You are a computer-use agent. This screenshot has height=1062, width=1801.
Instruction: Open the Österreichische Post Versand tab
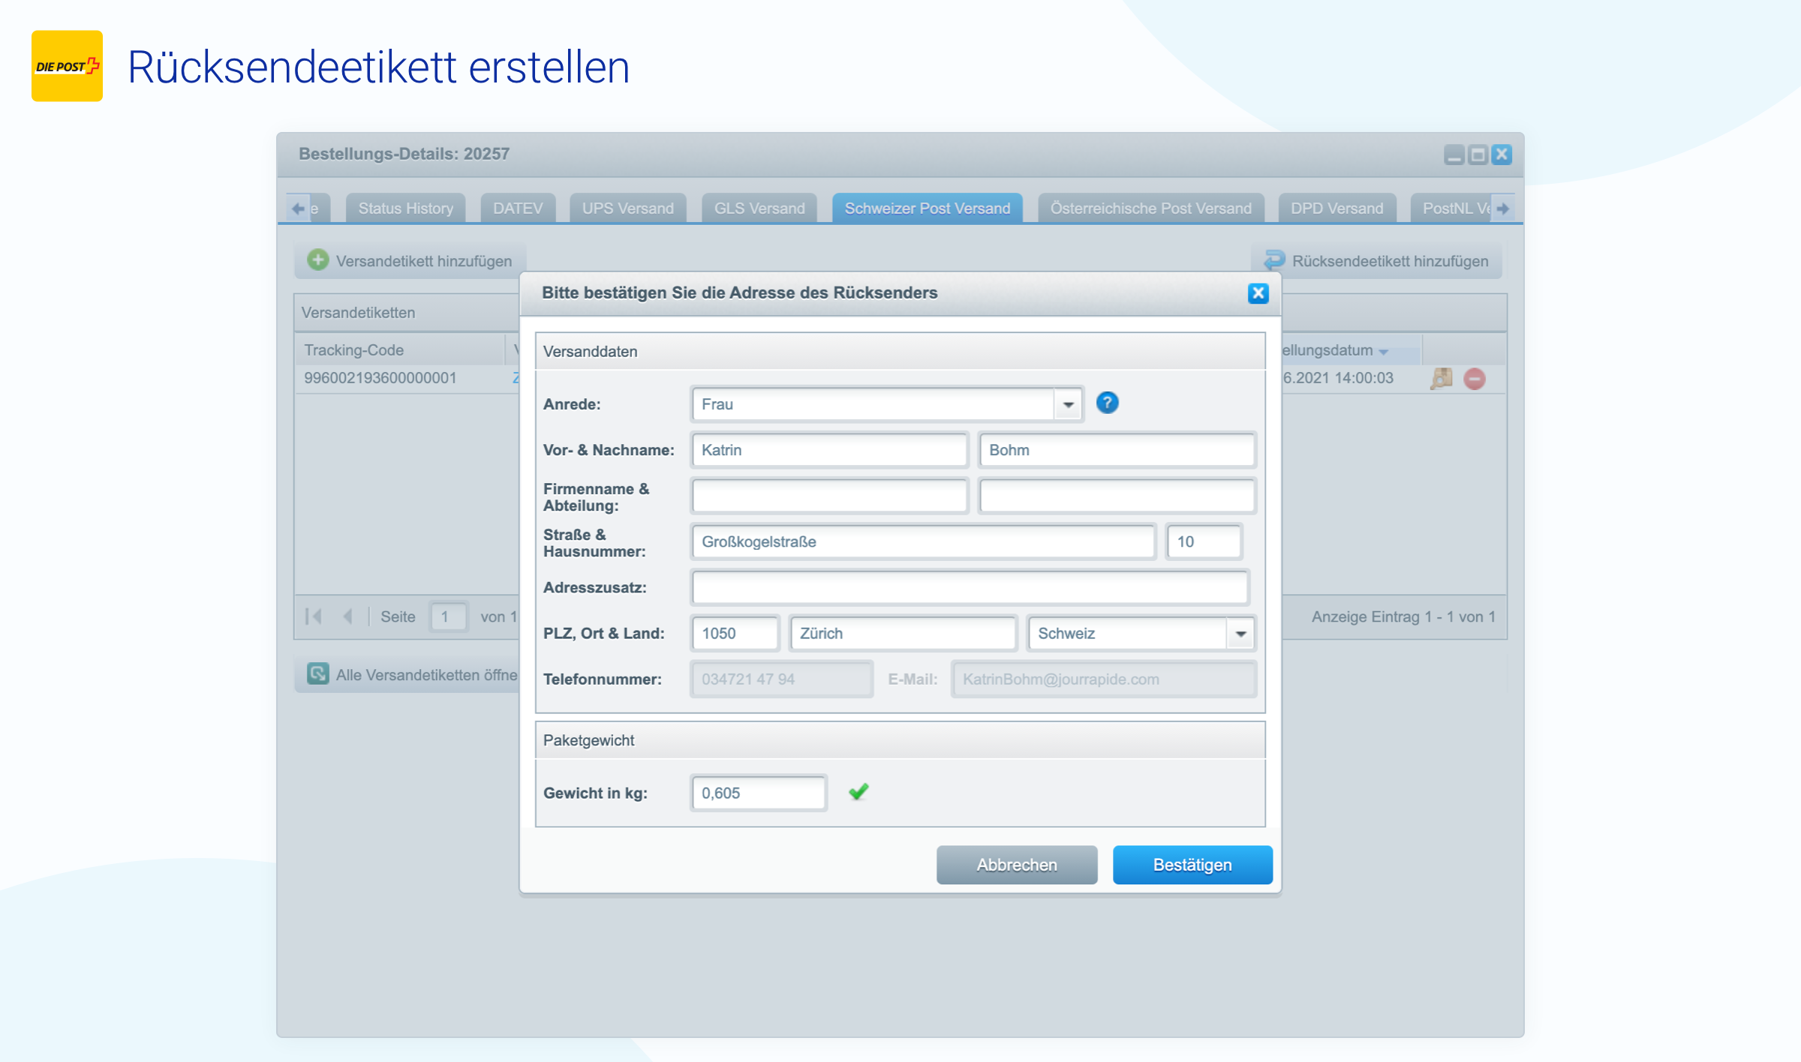[x=1151, y=208]
